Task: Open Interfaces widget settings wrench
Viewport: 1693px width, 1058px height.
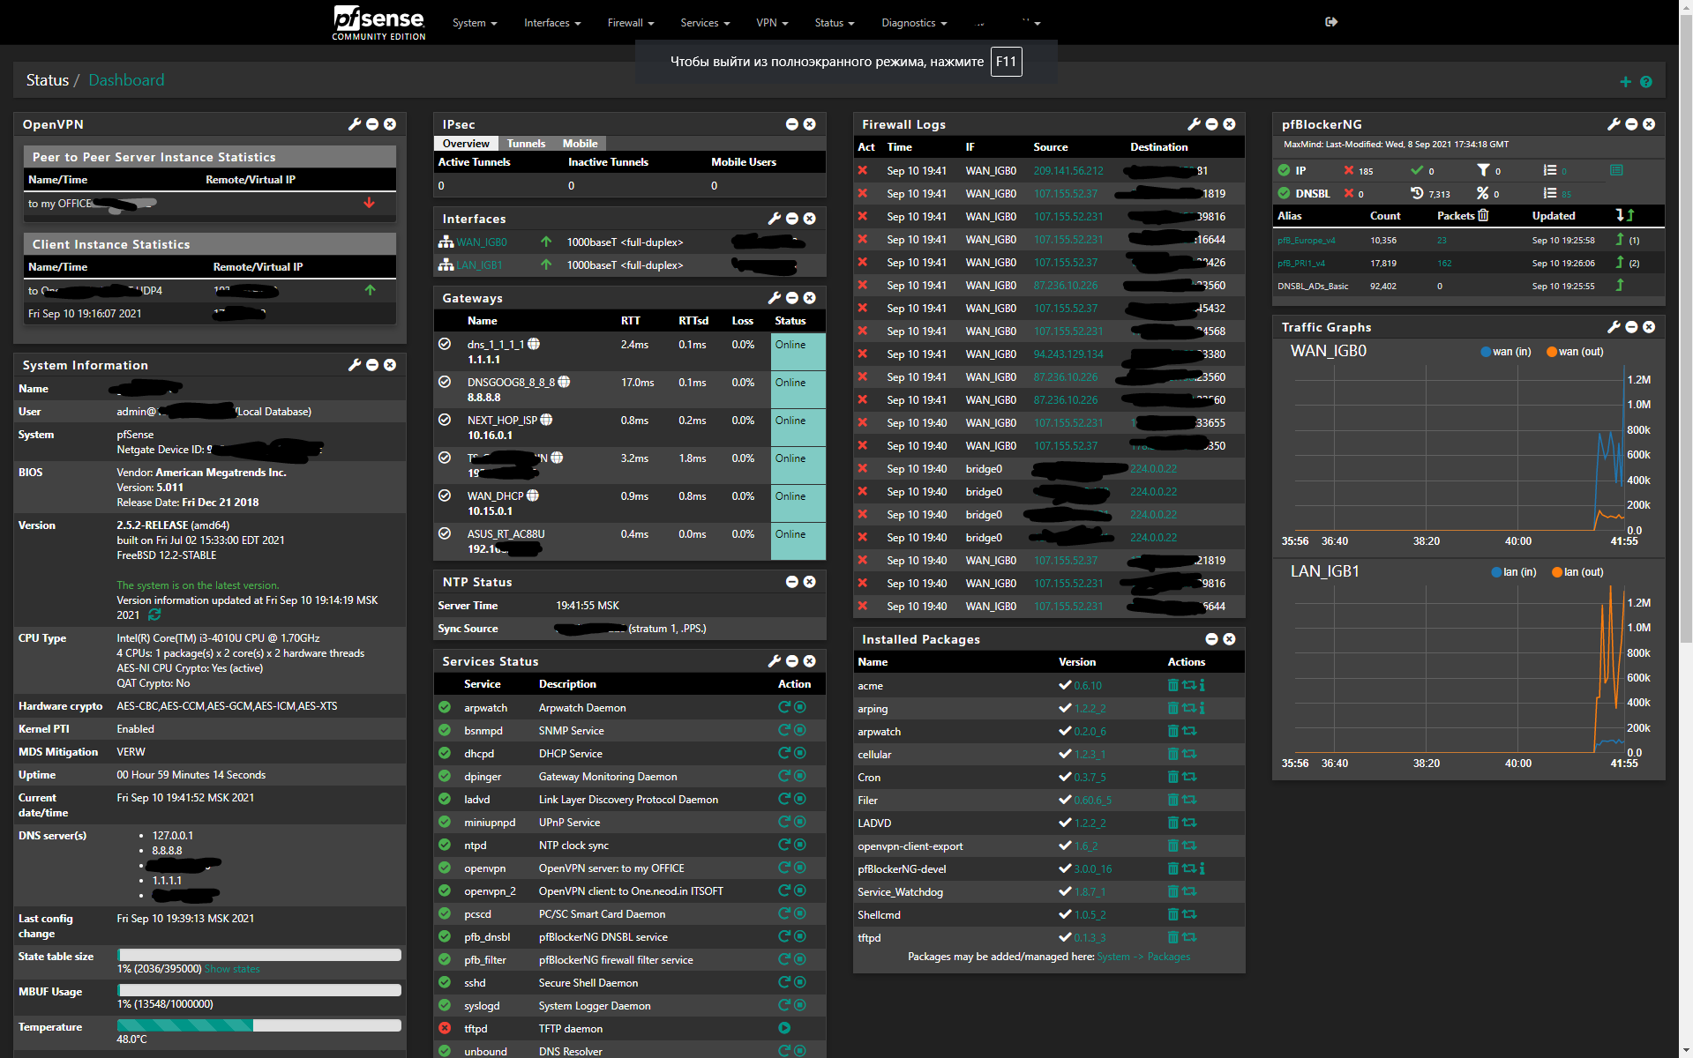Action: click(775, 219)
